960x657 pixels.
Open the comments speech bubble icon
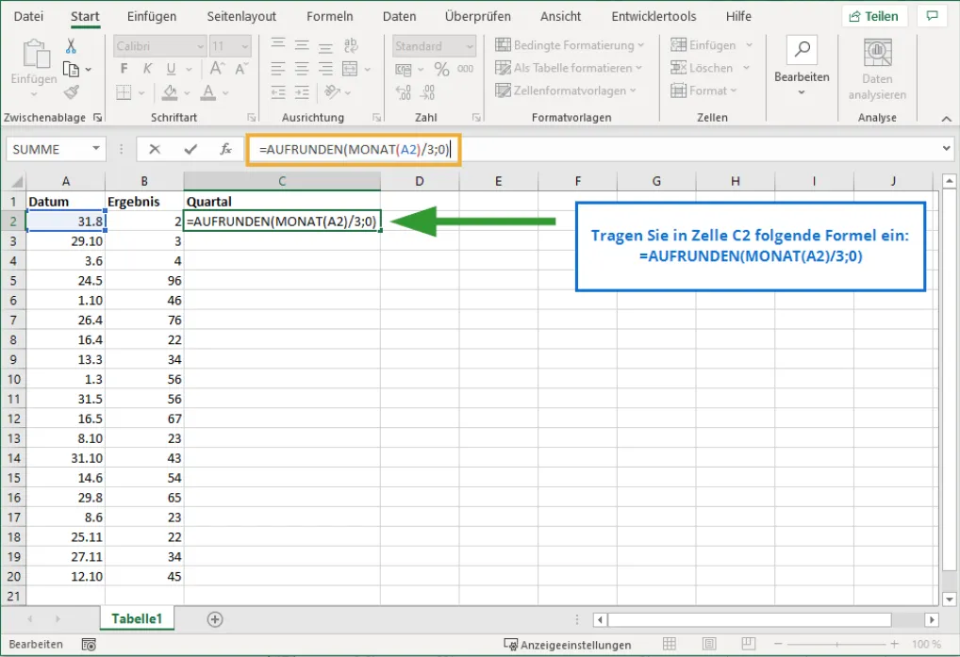point(933,16)
